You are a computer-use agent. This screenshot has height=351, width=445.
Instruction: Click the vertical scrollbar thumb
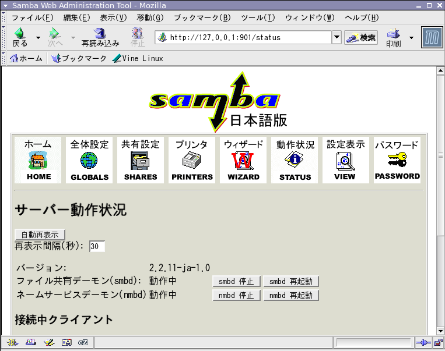pyautogui.click(x=440, y=155)
